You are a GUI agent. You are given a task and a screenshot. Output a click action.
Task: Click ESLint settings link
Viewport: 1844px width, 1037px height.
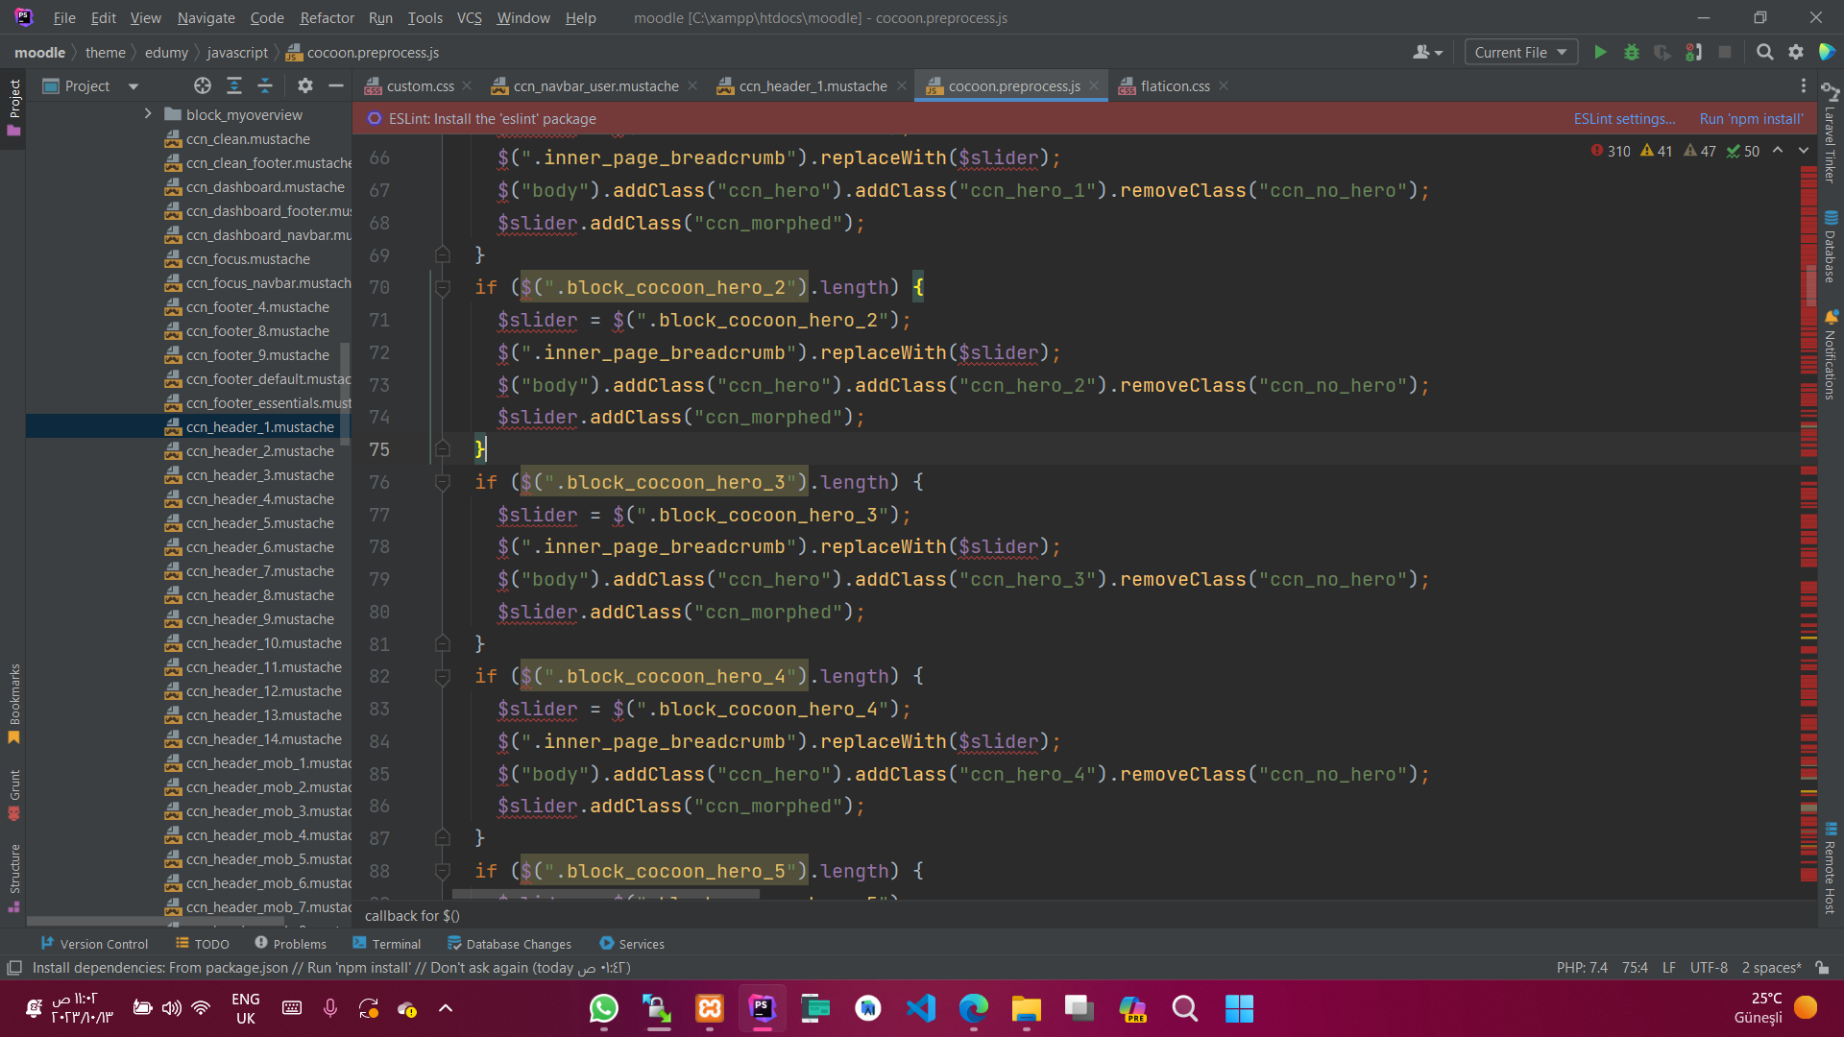pyautogui.click(x=1623, y=119)
